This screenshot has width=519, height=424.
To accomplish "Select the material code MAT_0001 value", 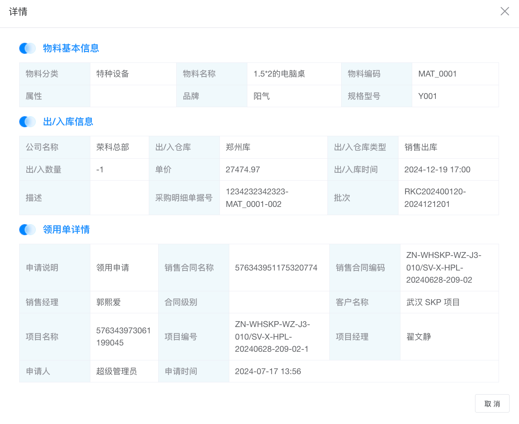I will click(x=437, y=74).
